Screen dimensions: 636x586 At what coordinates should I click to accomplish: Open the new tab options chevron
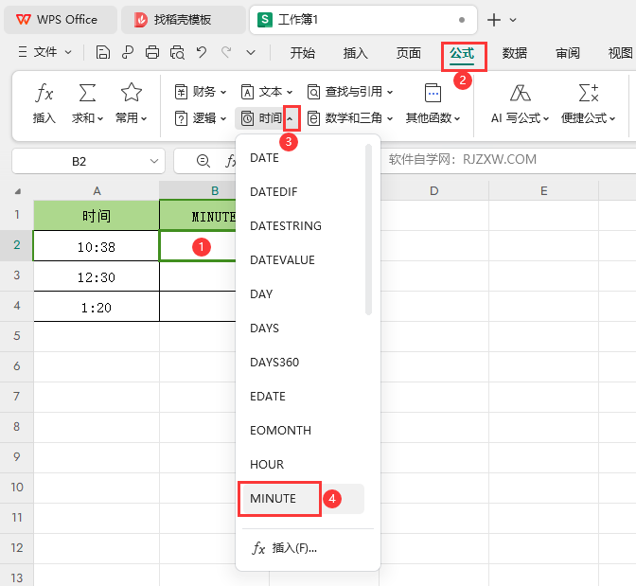[x=513, y=20]
